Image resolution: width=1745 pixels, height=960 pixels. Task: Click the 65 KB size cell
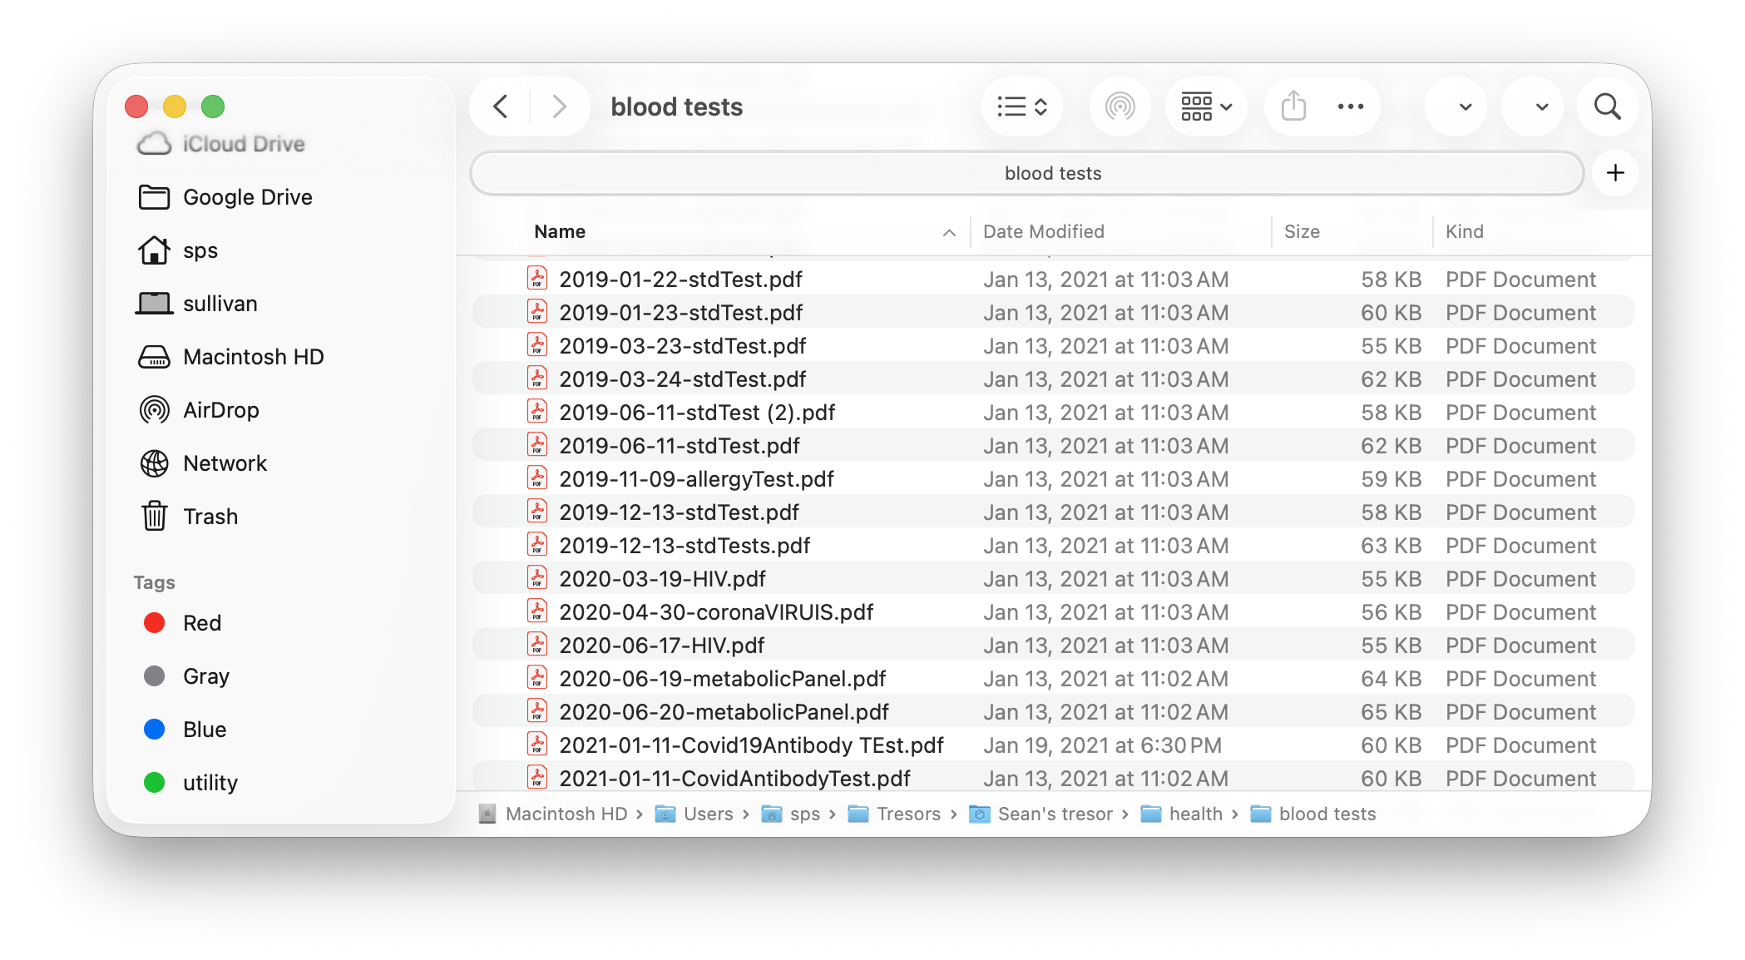pyautogui.click(x=1391, y=712)
